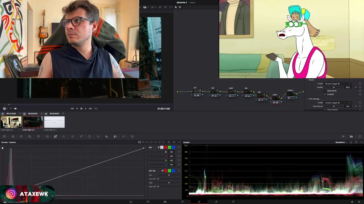Open the Color Wheels palette icon
364x204 pixels.
21,137
